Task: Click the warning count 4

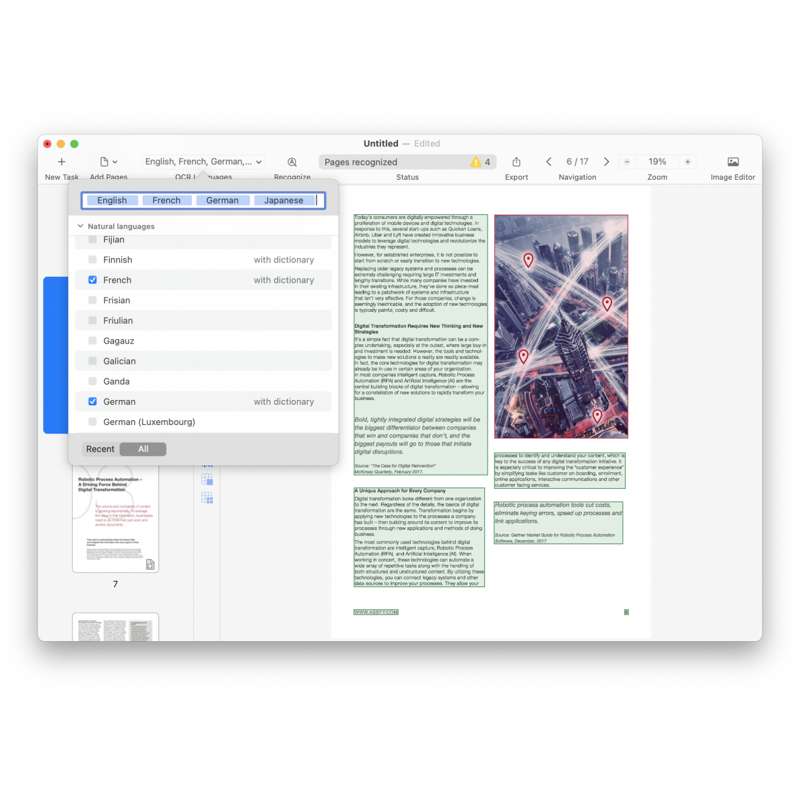Action: 488,162
